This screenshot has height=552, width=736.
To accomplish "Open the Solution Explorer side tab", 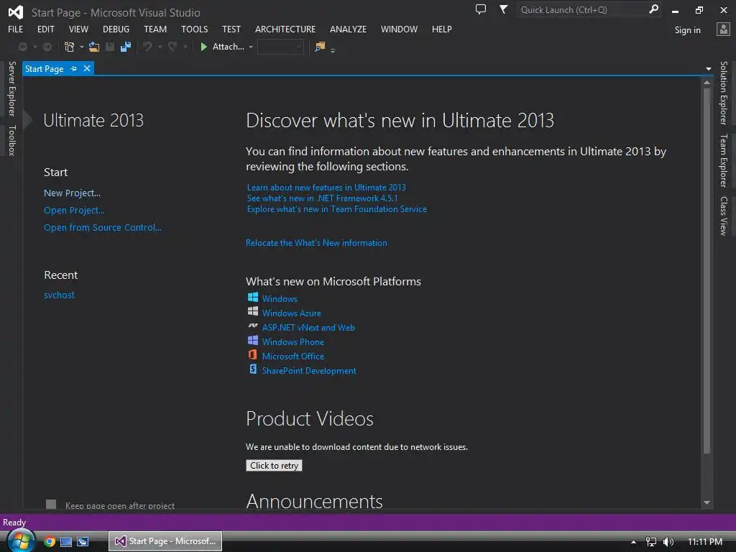I will (x=724, y=93).
